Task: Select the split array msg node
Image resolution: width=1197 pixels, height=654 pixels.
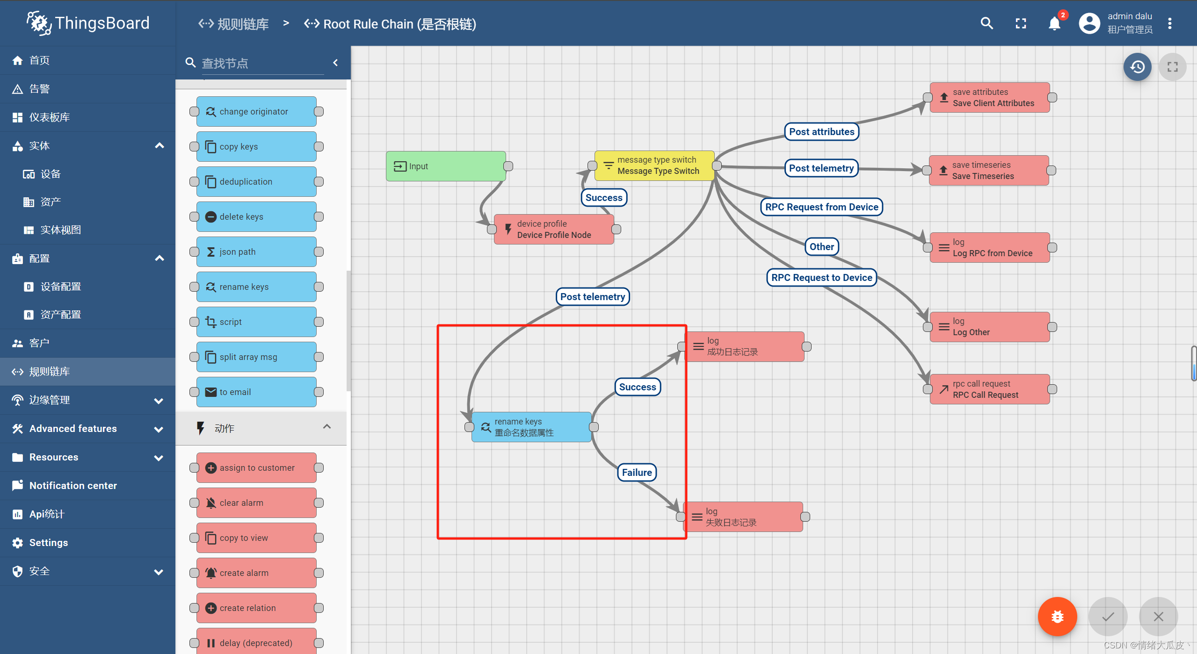Action: [x=256, y=357]
